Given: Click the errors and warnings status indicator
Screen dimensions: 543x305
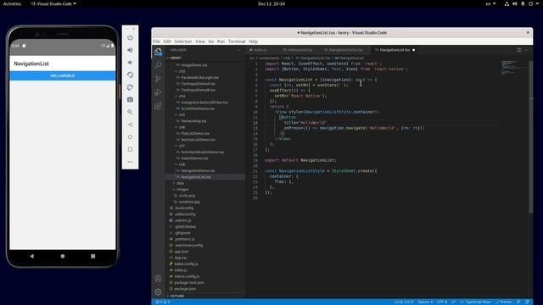Looking at the screenshot, I should point(163,302).
